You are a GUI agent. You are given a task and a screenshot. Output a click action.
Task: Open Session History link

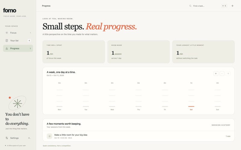click(x=221, y=125)
